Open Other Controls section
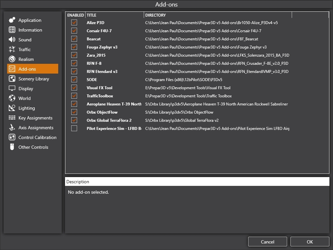This screenshot has height=250, width=333. tap(33, 147)
